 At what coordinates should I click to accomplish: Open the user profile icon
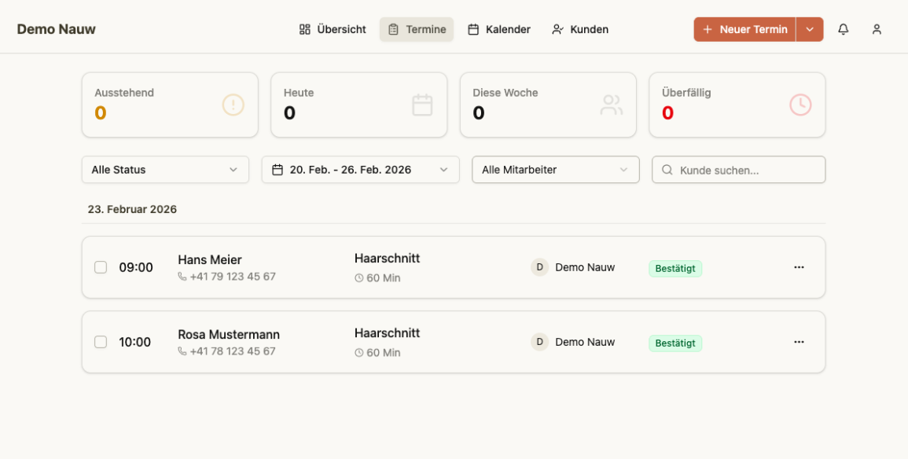877,30
